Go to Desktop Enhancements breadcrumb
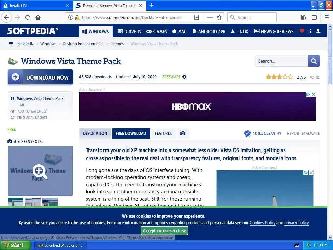 pyautogui.click(x=83, y=44)
